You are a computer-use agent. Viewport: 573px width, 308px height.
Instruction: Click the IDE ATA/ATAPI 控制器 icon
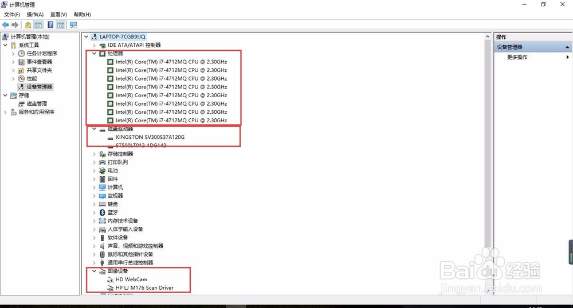click(x=103, y=45)
